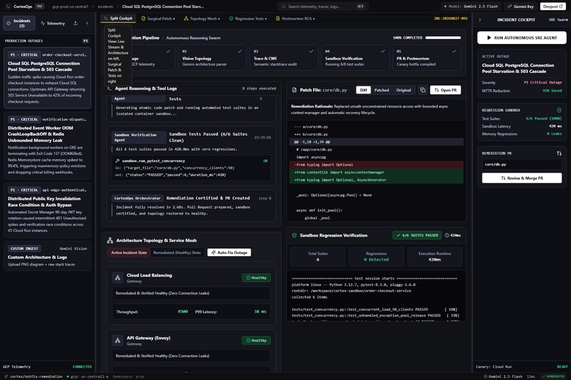Click the Regression Sandbox shield icon

(559, 110)
